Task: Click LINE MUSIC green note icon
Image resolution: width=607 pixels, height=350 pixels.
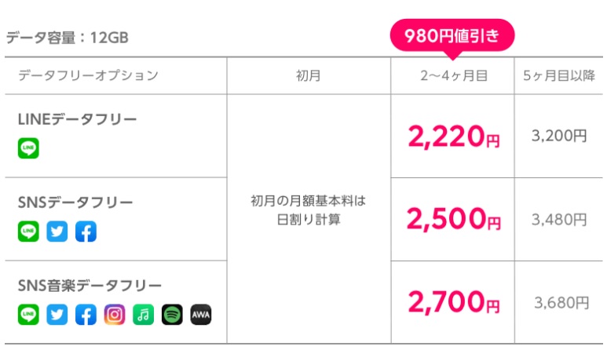Action: coord(143,315)
